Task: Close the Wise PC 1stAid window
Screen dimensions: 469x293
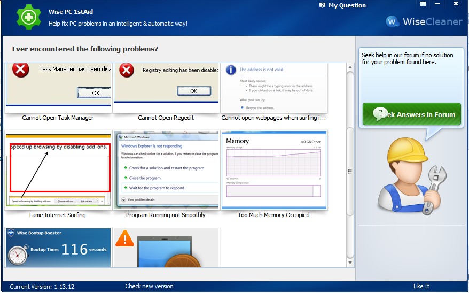Action: pos(456,4)
